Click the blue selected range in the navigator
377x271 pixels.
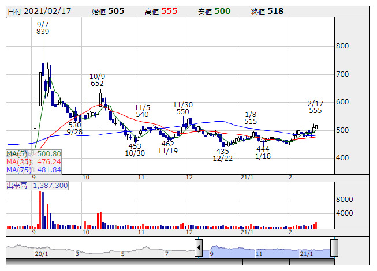[266, 251]
